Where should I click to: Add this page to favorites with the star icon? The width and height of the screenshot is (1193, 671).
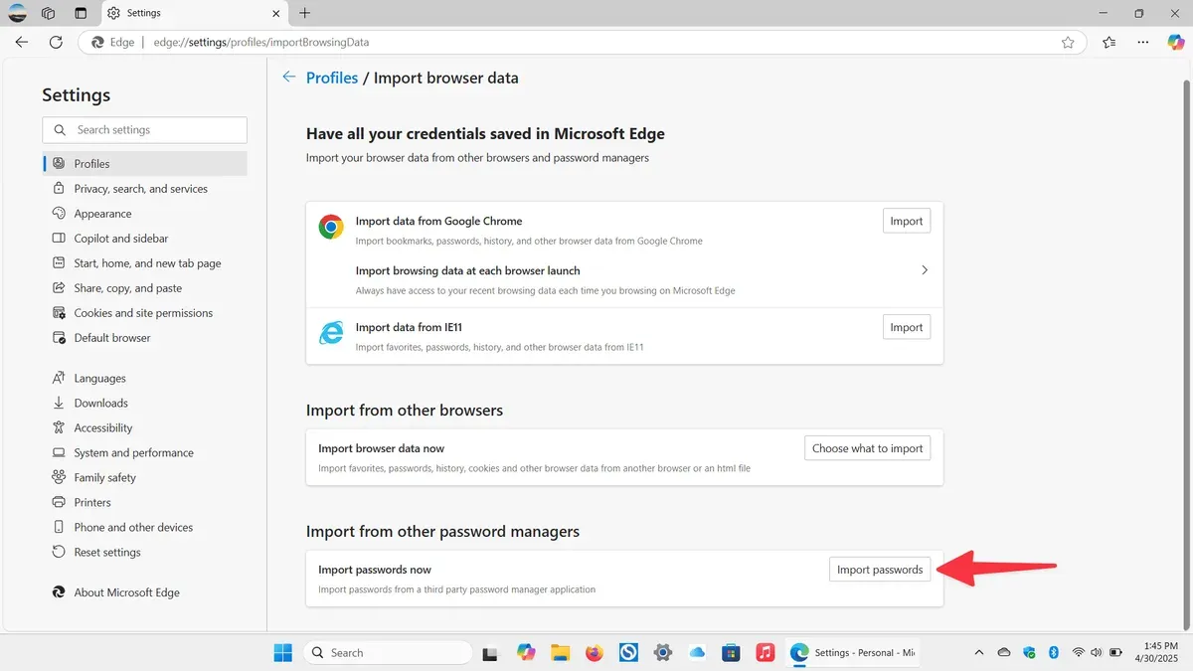pyautogui.click(x=1068, y=43)
